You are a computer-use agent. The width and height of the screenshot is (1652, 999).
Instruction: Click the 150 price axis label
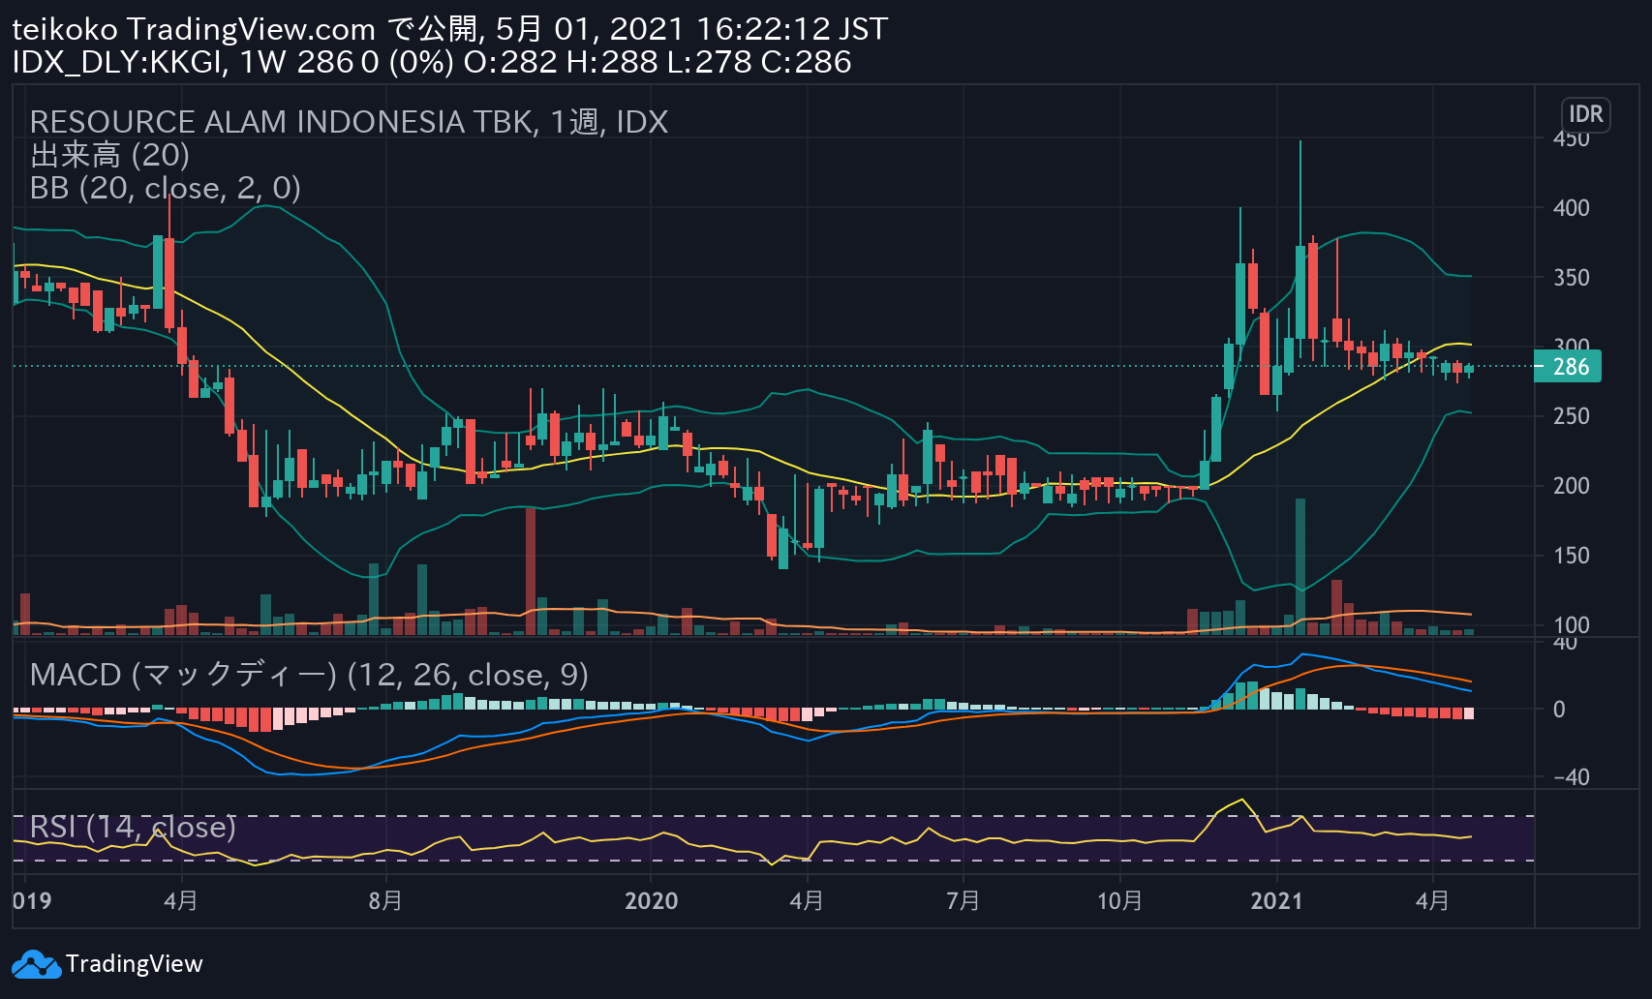[x=1571, y=556]
